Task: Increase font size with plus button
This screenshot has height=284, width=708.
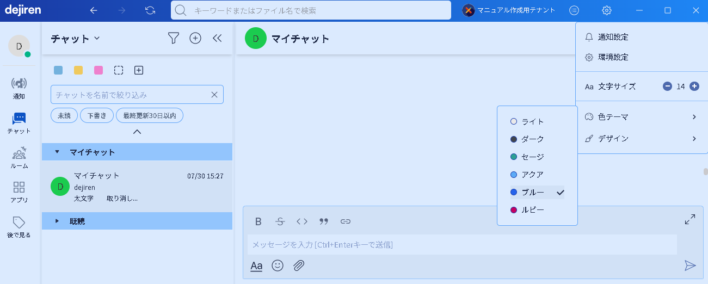Action: (x=694, y=86)
